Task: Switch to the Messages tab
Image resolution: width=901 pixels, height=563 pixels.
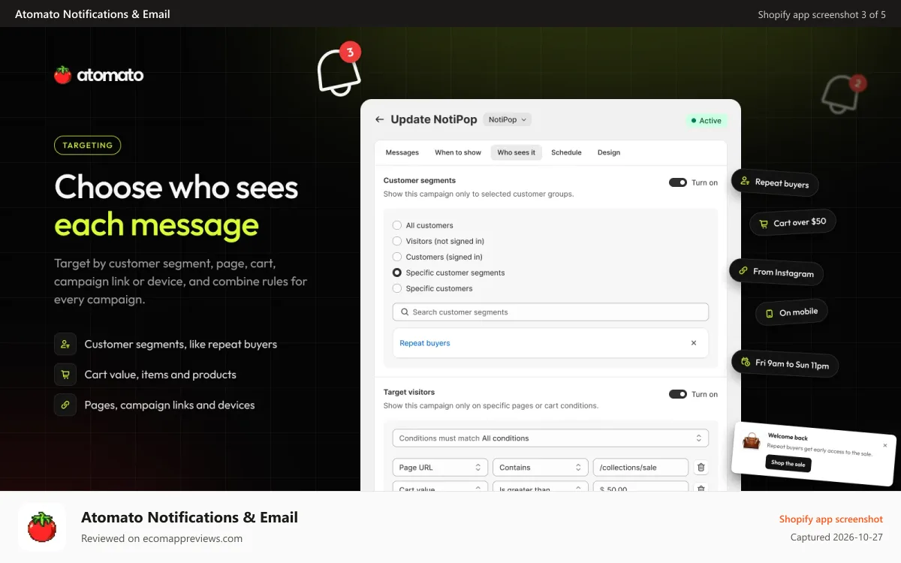Action: (x=402, y=152)
